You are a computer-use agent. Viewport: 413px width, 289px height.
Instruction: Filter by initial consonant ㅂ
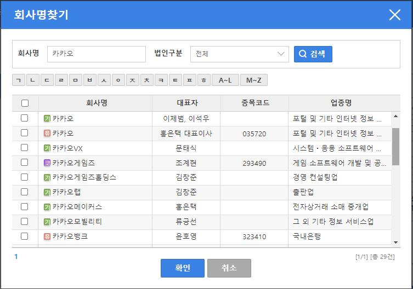click(x=90, y=80)
